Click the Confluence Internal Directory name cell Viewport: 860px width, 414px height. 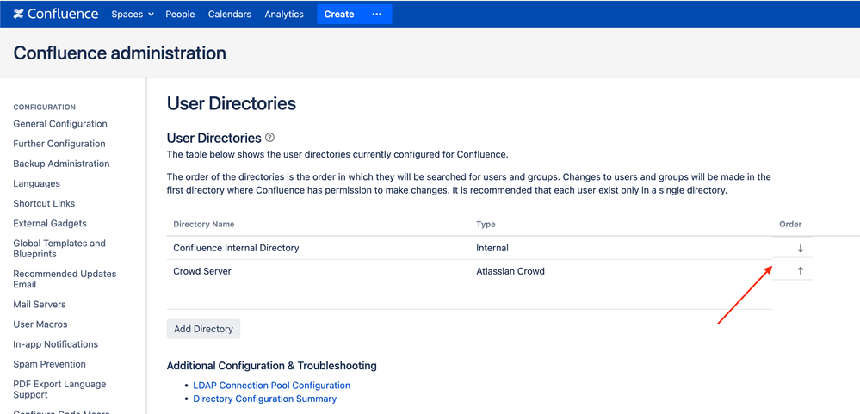(x=236, y=248)
